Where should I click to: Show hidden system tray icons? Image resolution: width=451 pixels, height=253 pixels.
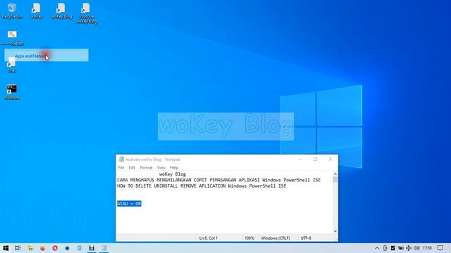(377, 248)
